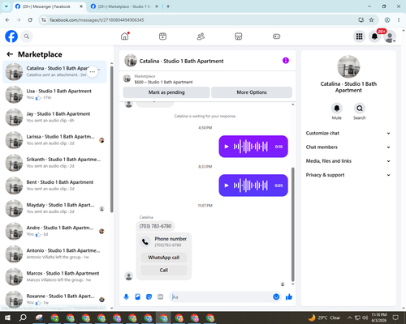Open Andre's Studio 1 Bath chat
Screen dimensions: 406x324
pyautogui.click(x=54, y=231)
